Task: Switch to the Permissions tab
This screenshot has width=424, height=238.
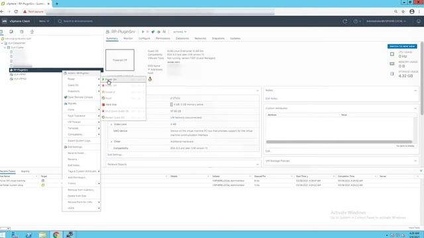Action: (x=163, y=38)
